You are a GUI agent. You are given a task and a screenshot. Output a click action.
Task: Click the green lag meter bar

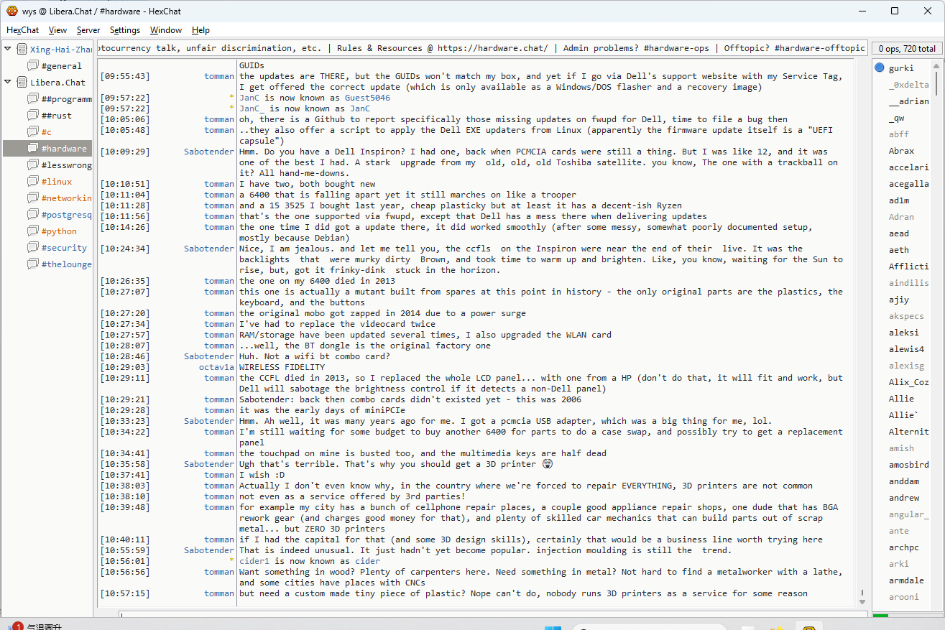click(880, 616)
